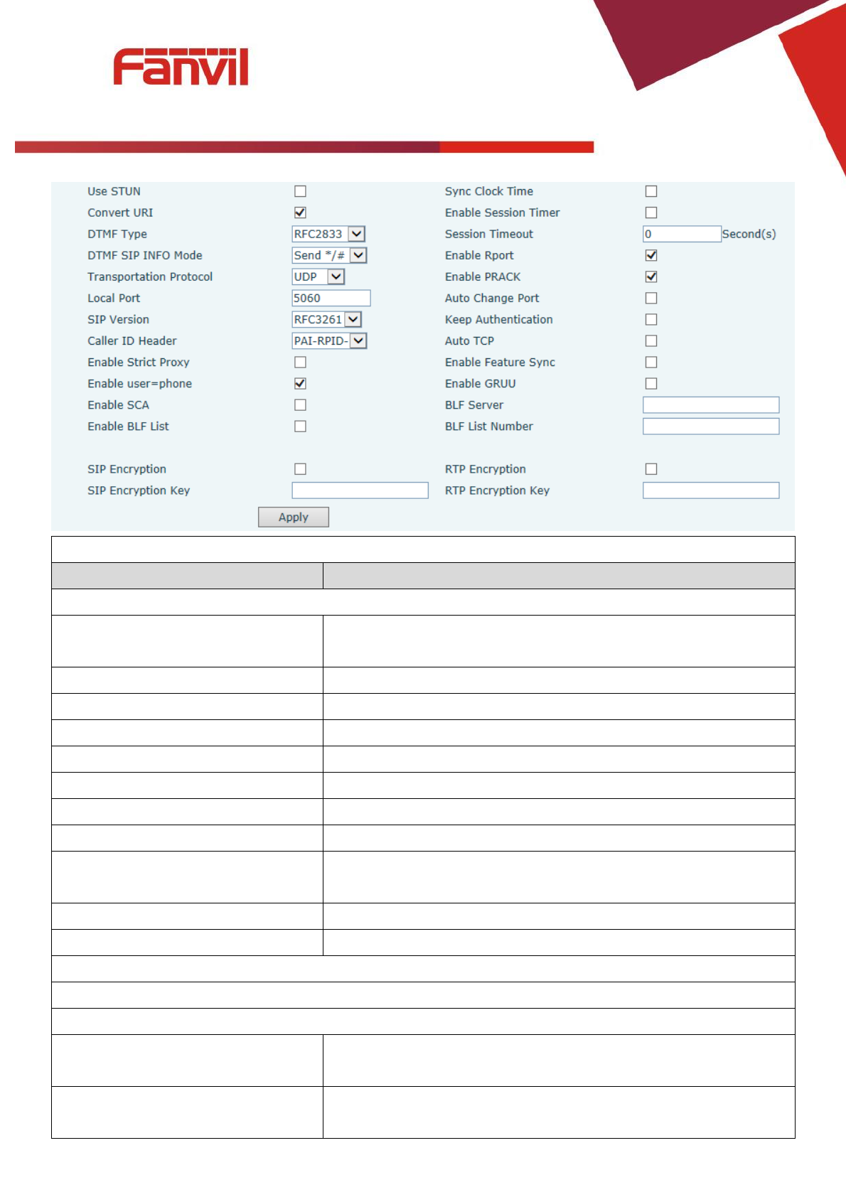This screenshot has width=846, height=1197.
Task: Click the Apply button
Action: [x=294, y=517]
